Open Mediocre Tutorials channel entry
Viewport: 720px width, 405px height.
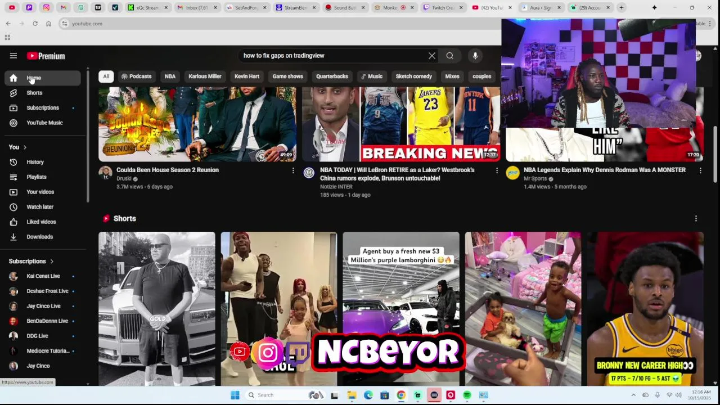point(43,350)
